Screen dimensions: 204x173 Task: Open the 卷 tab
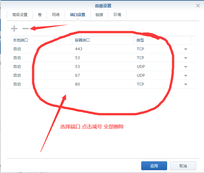[40, 15]
